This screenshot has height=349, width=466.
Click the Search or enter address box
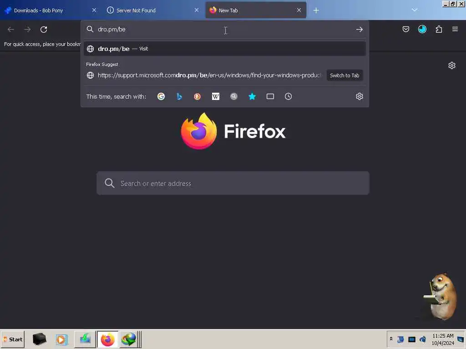[233, 183]
